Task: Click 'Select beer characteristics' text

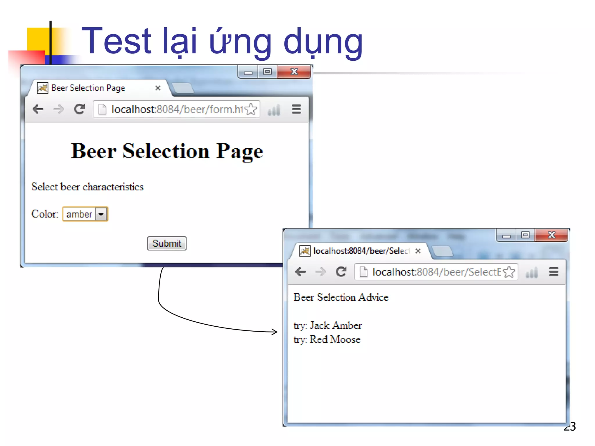Action: (x=87, y=187)
